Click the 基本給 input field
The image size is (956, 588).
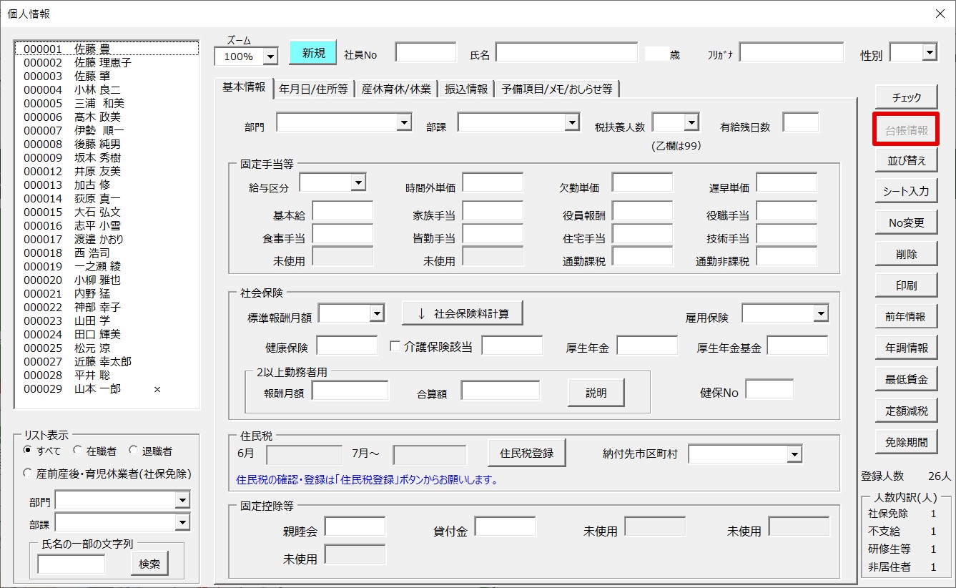(343, 211)
